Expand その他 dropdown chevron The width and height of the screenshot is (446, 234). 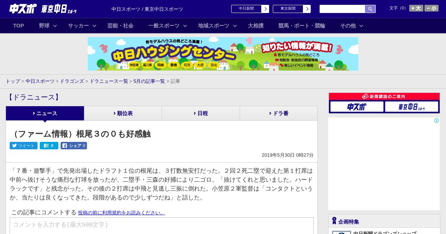[x=361, y=26]
